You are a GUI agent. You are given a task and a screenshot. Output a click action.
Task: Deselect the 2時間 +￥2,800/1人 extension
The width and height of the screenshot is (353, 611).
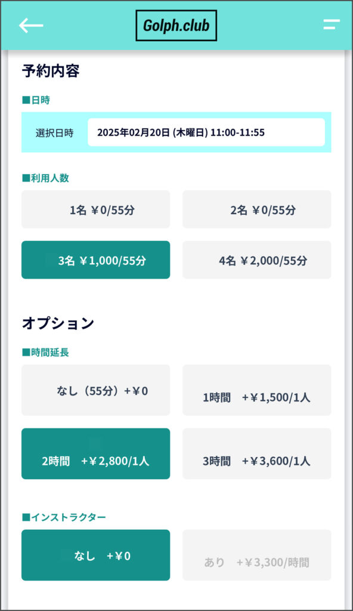95,453
